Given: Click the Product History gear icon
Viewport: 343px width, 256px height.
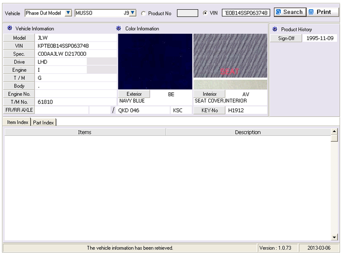Looking at the screenshot, I should pyautogui.click(x=275, y=29).
